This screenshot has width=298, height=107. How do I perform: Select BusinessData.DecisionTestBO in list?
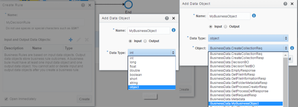point(246,66)
